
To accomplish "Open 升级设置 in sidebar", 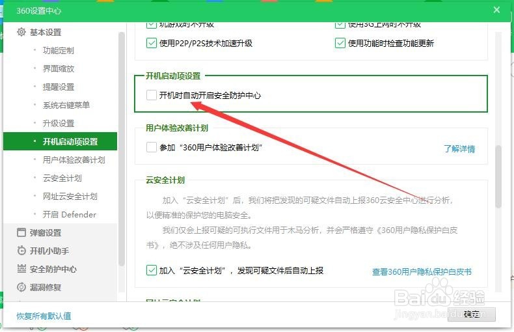I will point(59,123).
